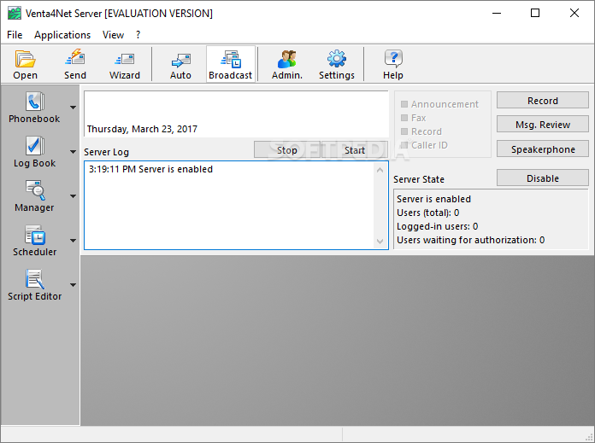Open the View menu
The width and height of the screenshot is (595, 443).
coord(113,35)
